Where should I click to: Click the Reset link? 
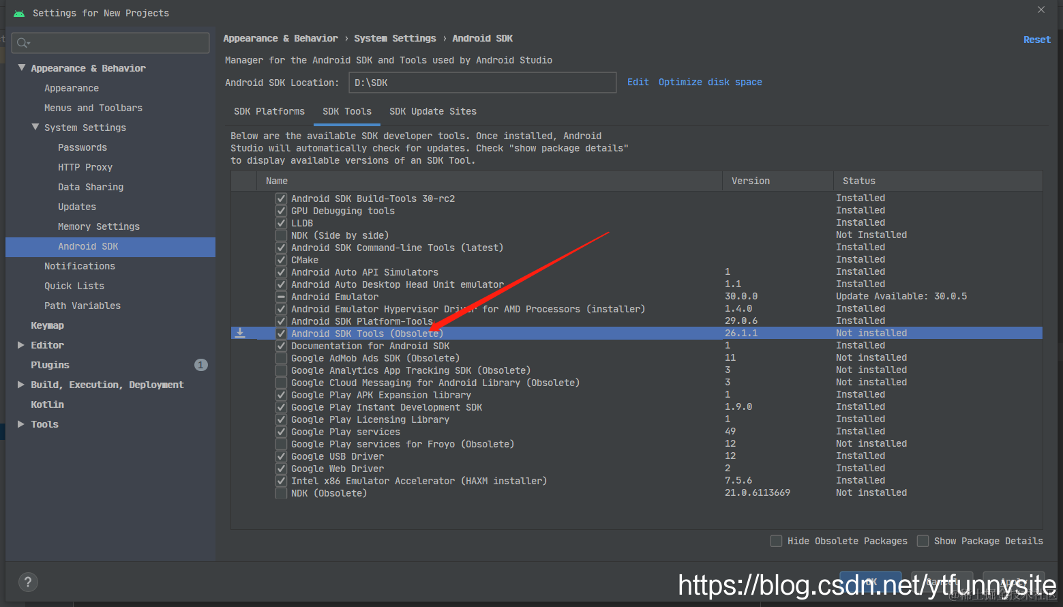[1037, 40]
